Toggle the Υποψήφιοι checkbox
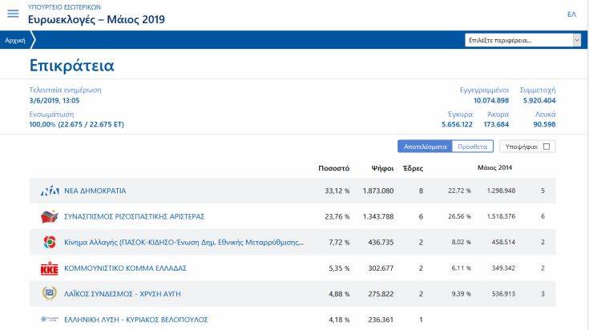Image resolution: width=589 pixels, height=330 pixels. [x=547, y=147]
